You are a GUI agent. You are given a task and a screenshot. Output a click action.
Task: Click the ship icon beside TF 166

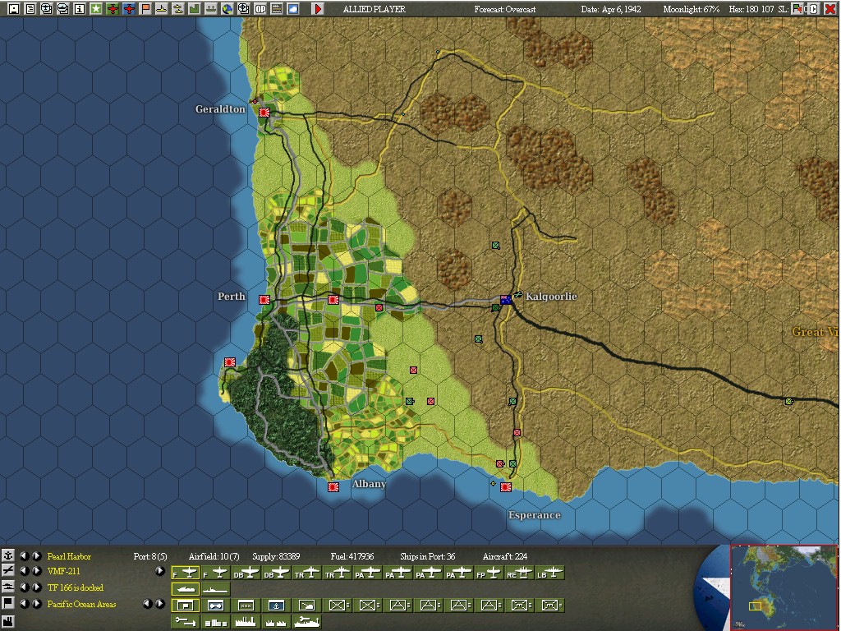[x=8, y=587]
